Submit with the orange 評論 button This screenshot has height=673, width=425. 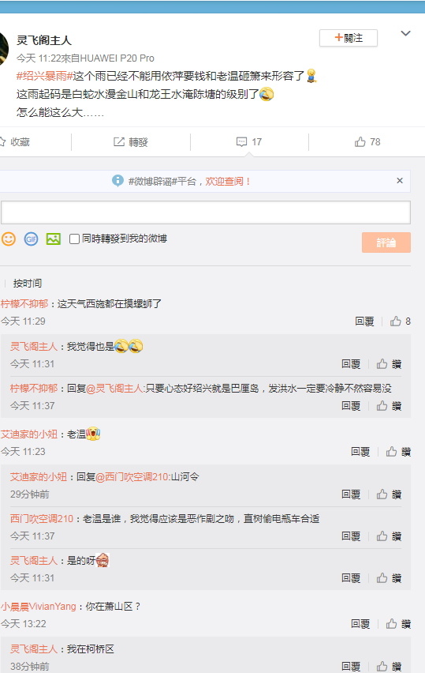(386, 243)
